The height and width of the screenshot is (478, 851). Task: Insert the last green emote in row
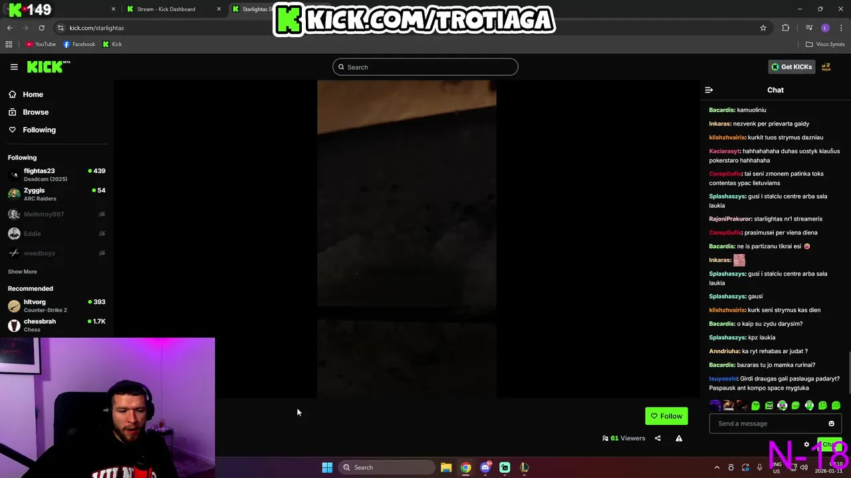click(x=836, y=405)
